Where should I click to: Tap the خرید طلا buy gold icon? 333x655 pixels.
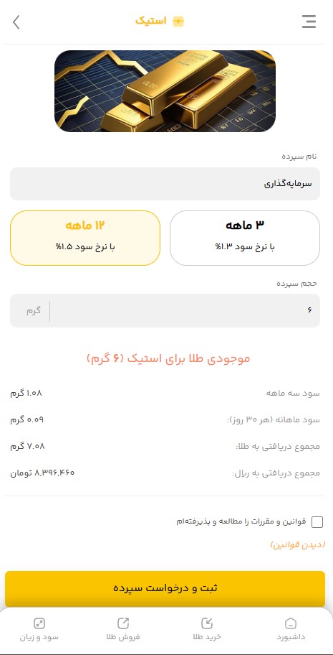pyautogui.click(x=207, y=623)
